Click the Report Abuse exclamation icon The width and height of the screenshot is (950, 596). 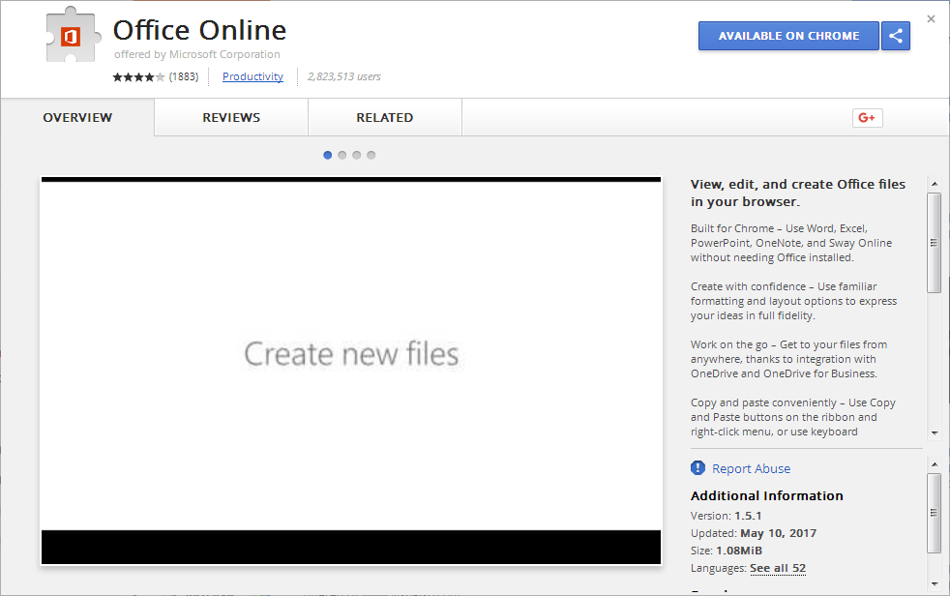pos(698,468)
